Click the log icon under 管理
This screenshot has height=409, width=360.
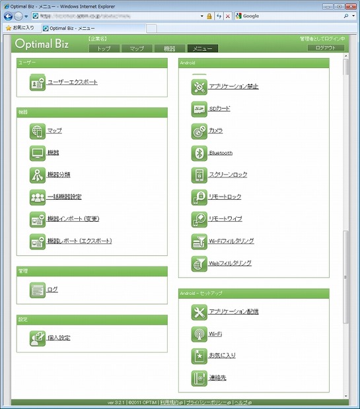click(38, 290)
